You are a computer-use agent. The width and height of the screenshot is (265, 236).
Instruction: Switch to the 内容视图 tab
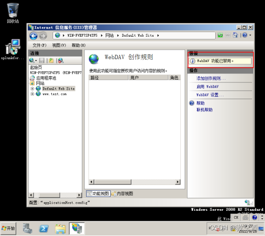[x=122, y=194]
